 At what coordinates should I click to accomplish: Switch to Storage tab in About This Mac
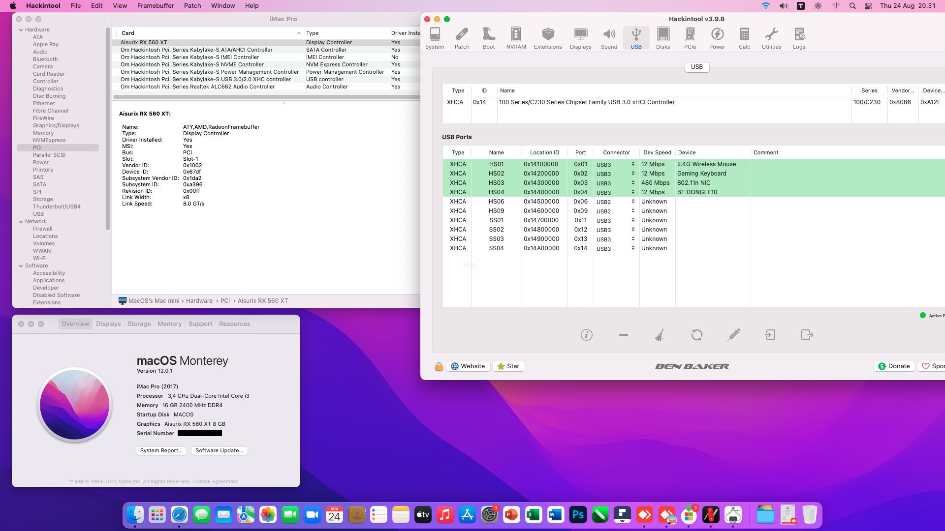pyautogui.click(x=139, y=324)
